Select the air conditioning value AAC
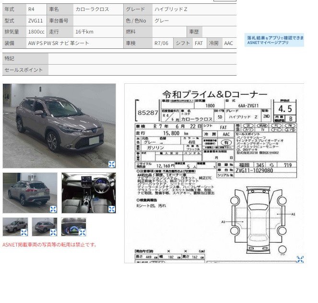Screen dimensions: 318x303 [x=229, y=43]
